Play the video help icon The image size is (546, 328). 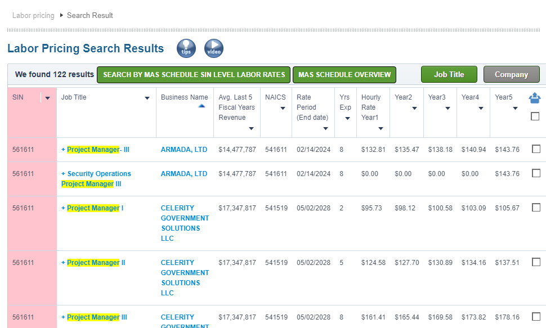coord(214,48)
